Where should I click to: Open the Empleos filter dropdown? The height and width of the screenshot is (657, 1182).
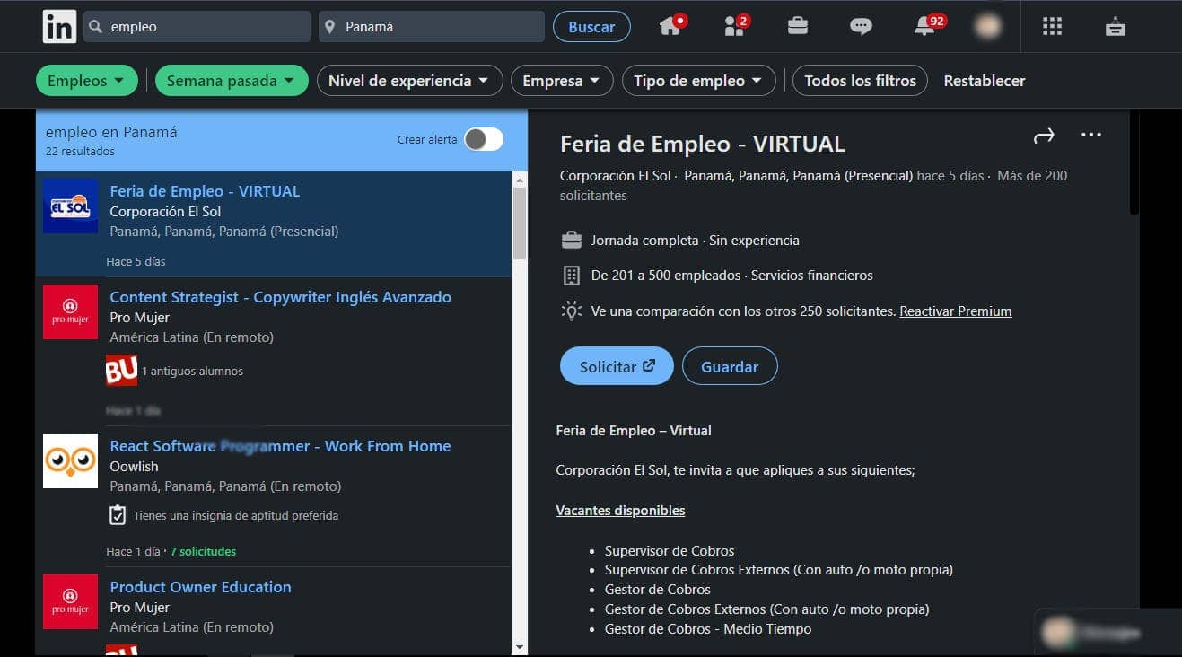pyautogui.click(x=87, y=81)
